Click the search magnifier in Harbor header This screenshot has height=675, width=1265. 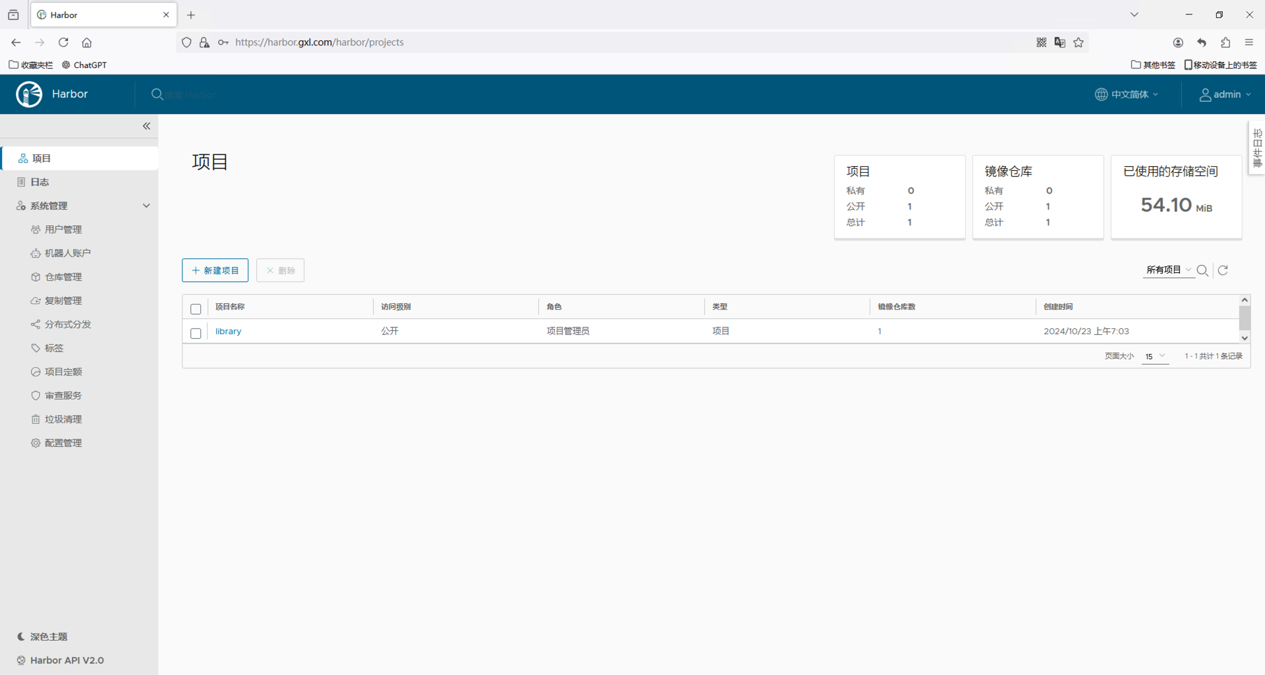(157, 94)
